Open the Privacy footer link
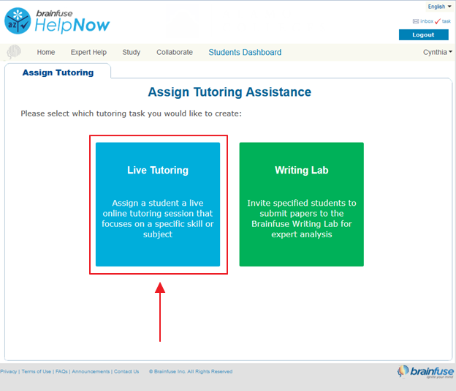This screenshot has height=391, width=456. (9, 371)
